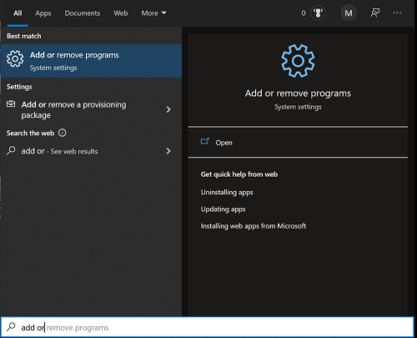Screen dimensions: 417x338
Task: Click the search text input field
Action: 207,327
